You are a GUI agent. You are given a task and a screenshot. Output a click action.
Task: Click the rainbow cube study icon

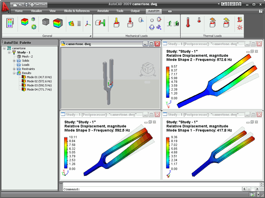point(25,22)
